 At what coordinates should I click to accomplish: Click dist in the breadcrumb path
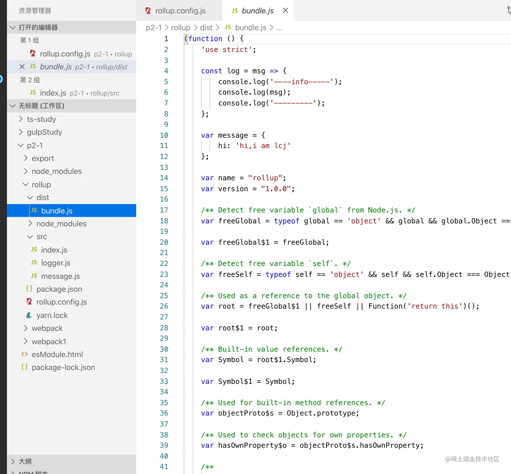click(x=206, y=27)
